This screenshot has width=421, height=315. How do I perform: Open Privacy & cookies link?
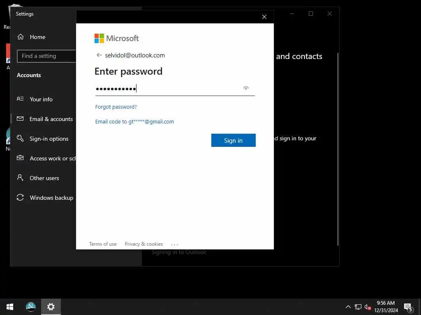(x=143, y=244)
